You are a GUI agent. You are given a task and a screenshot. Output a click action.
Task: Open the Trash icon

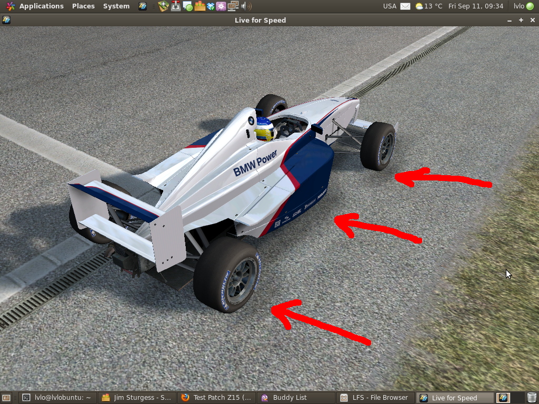point(531,398)
